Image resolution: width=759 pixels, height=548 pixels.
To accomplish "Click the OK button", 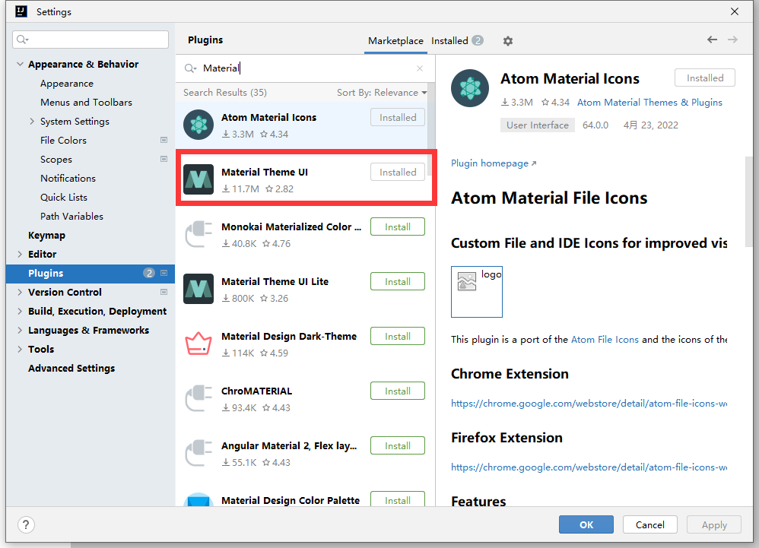I will point(586,524).
